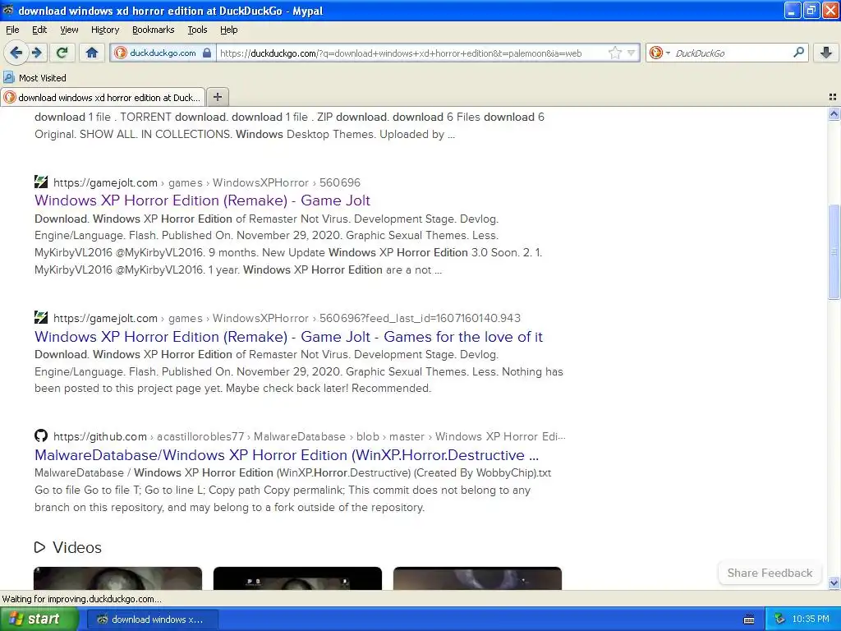Click the List all tabs icon
The width and height of the screenshot is (841, 631).
[x=833, y=97]
